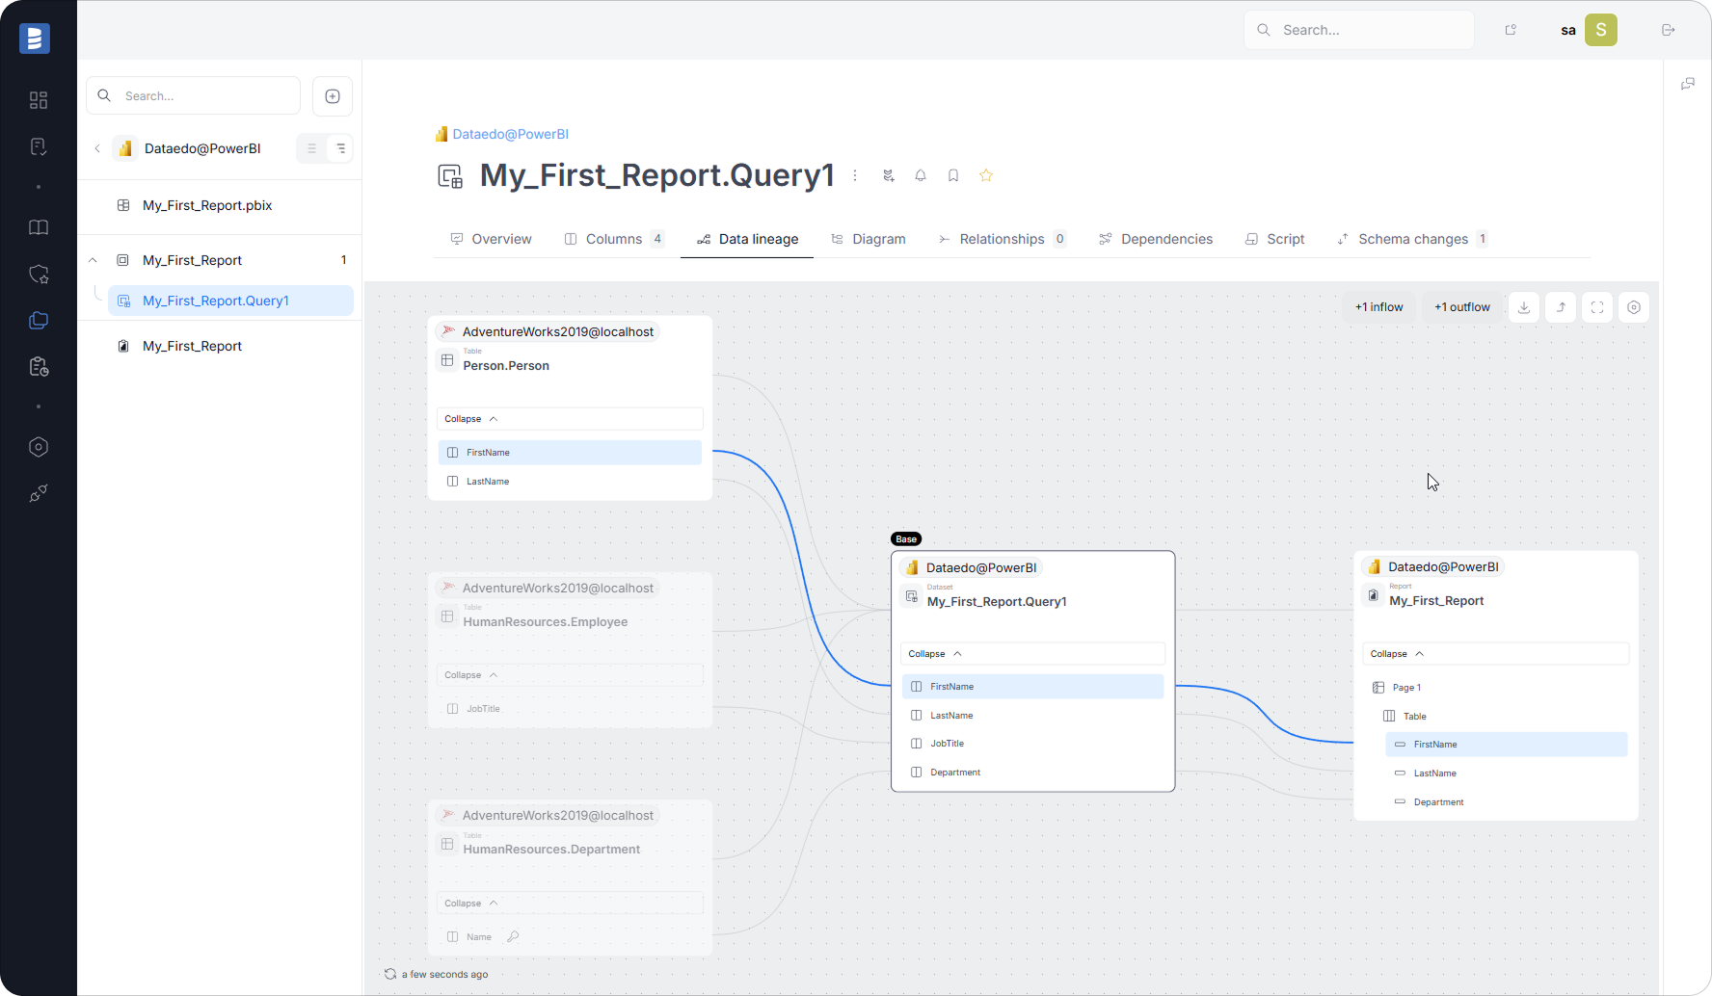The image size is (1712, 996).
Task: Open the settings gear icon in the sidebar
Action: pos(39,446)
